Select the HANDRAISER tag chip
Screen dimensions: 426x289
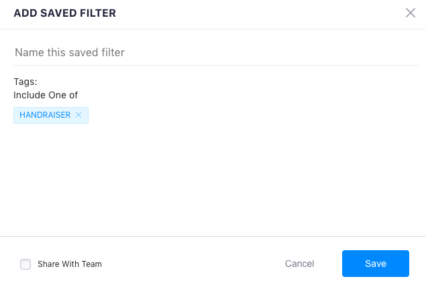[45, 115]
